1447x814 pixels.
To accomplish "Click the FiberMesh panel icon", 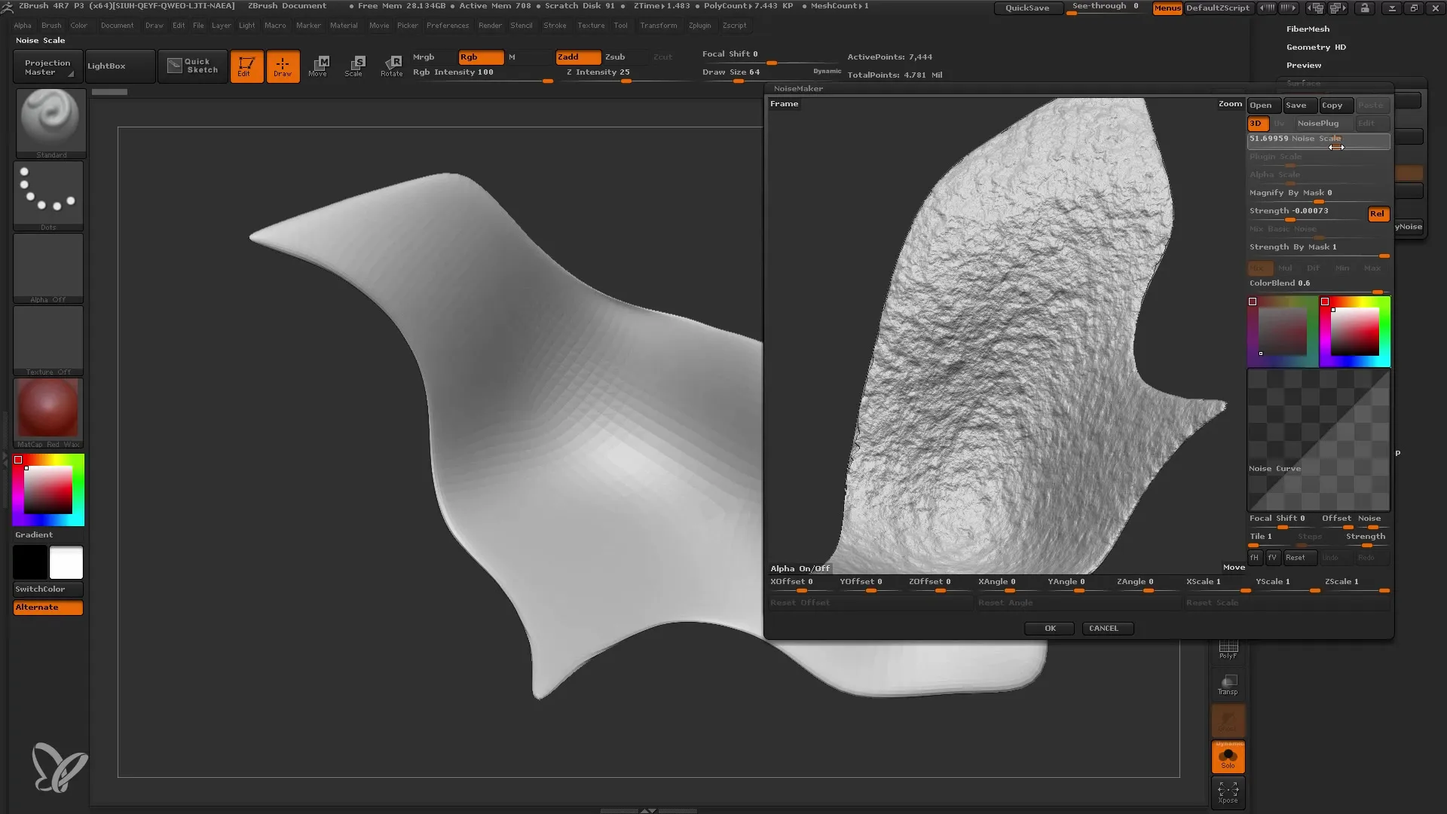I will click(x=1308, y=29).
